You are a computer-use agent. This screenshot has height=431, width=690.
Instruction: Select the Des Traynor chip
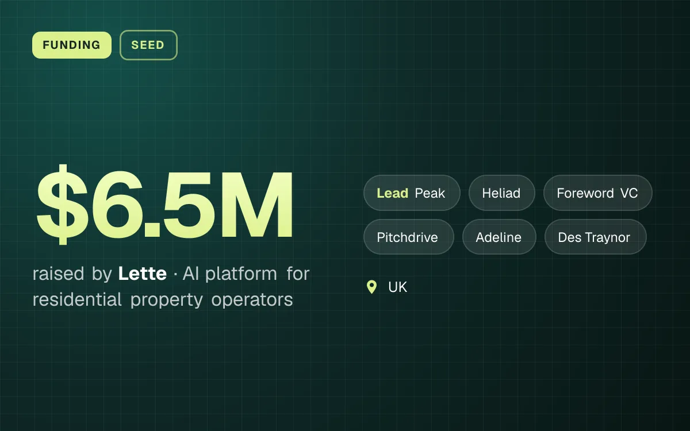point(595,237)
